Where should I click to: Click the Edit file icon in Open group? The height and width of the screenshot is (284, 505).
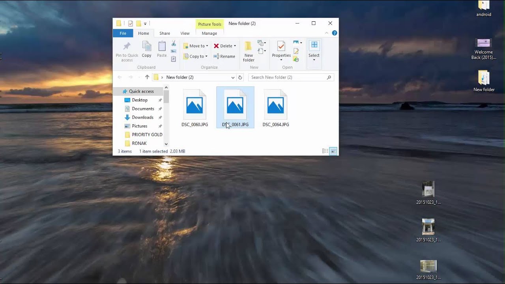click(x=296, y=51)
